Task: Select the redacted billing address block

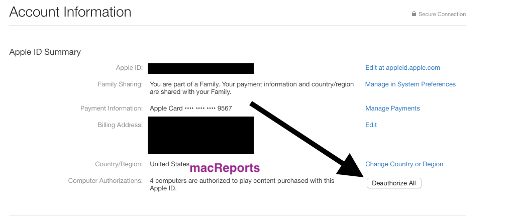Action: pos(200,135)
